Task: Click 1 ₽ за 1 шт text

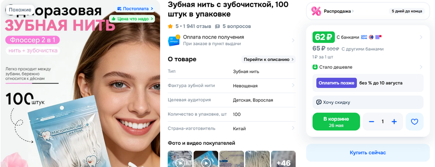Action: 323,57
